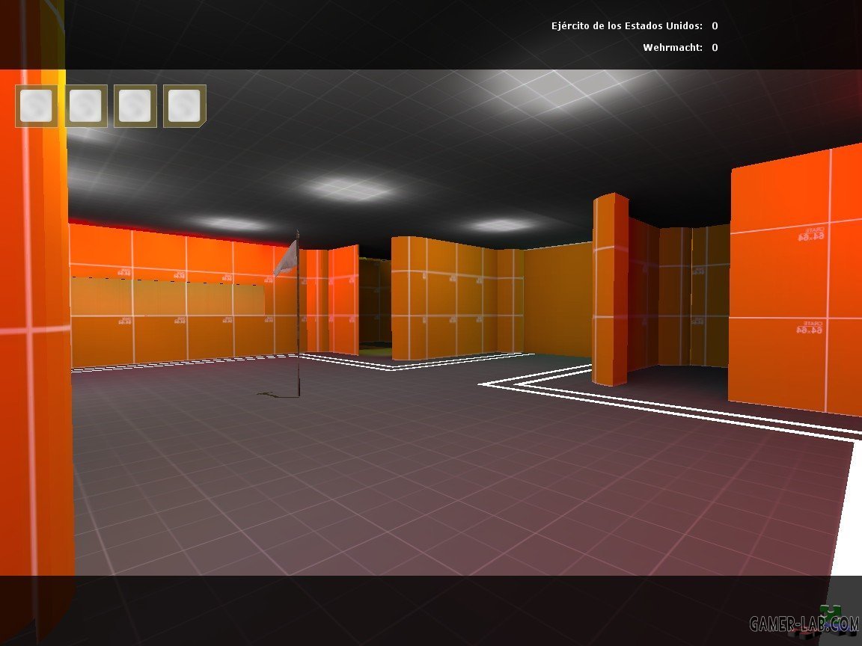Click the Ejército de los Estados Unidos score value

click(715, 26)
